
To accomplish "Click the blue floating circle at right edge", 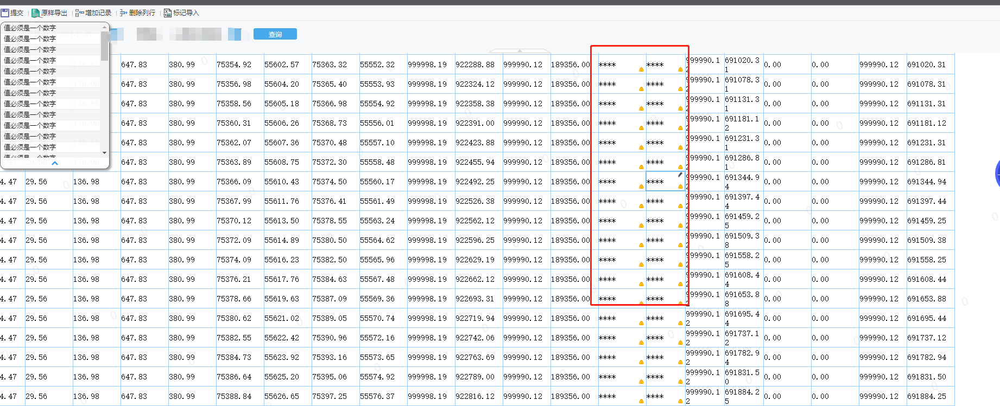I will (997, 174).
